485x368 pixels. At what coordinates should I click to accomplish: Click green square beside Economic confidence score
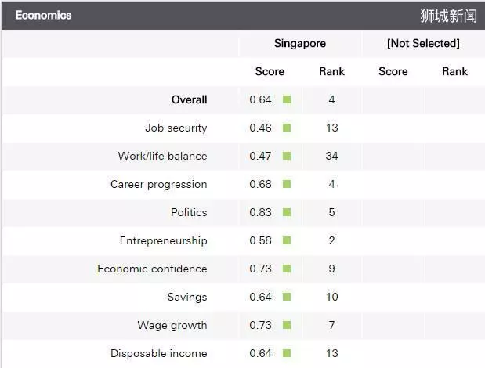coord(287,269)
